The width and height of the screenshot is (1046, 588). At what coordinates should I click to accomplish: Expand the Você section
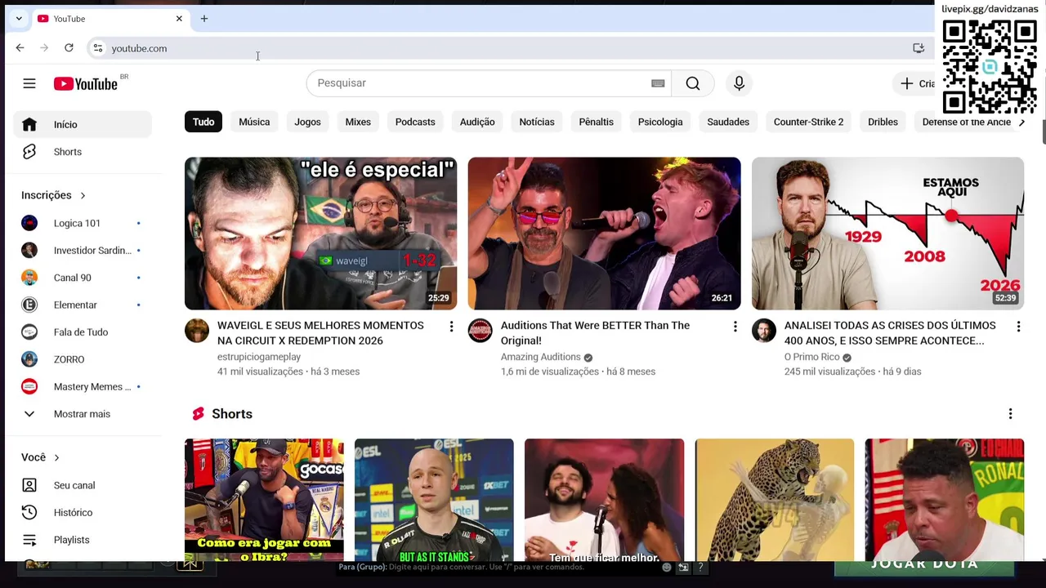click(41, 457)
